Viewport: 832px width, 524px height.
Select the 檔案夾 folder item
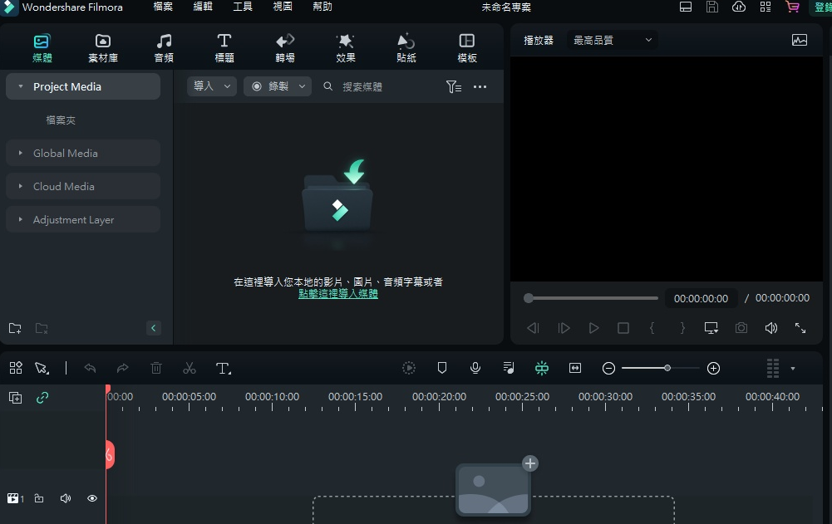click(61, 120)
